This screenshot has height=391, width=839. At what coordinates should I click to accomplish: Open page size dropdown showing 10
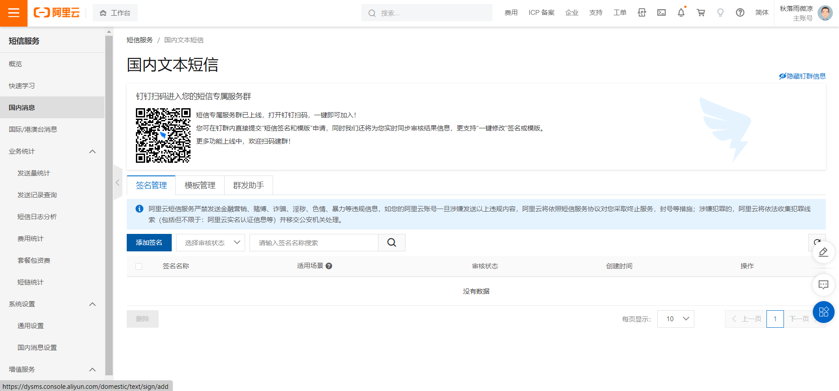(676, 319)
